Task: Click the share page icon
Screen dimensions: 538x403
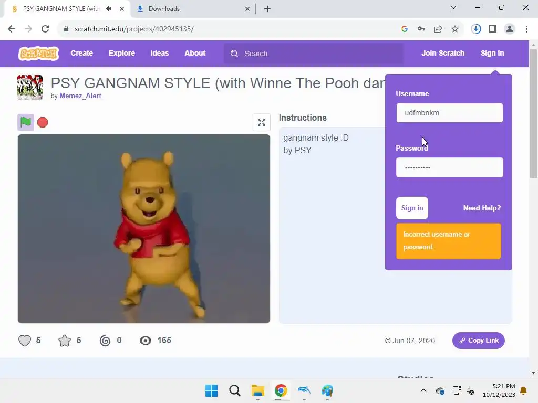Action: (x=438, y=29)
